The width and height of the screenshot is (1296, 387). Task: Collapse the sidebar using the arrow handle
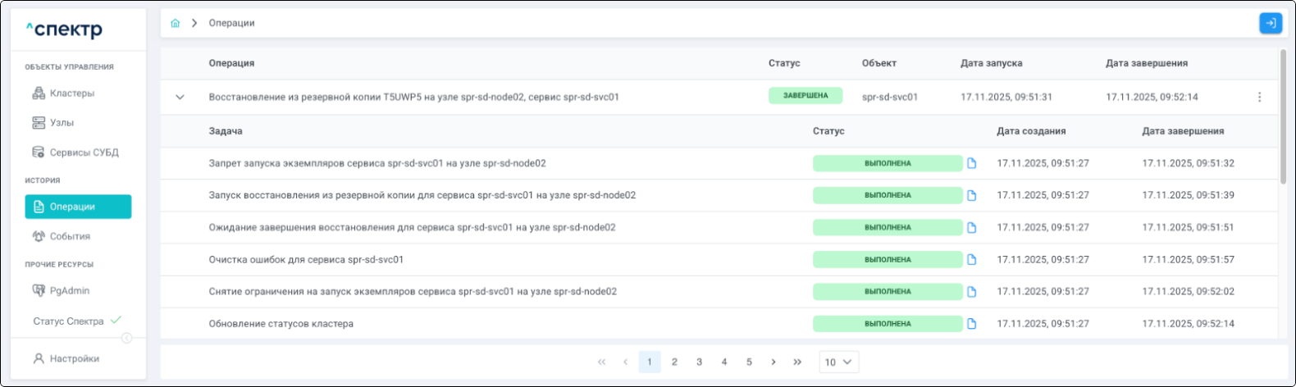[x=127, y=338]
